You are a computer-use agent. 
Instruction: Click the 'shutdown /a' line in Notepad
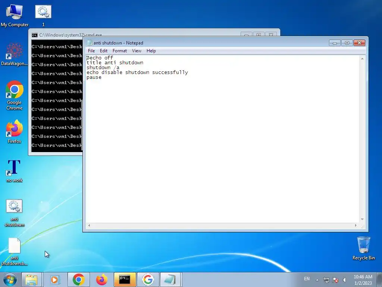103,68
